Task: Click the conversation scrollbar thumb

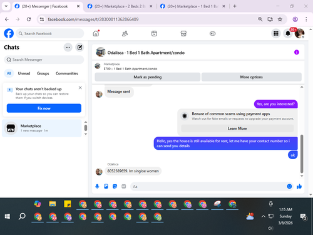Action: (302, 154)
